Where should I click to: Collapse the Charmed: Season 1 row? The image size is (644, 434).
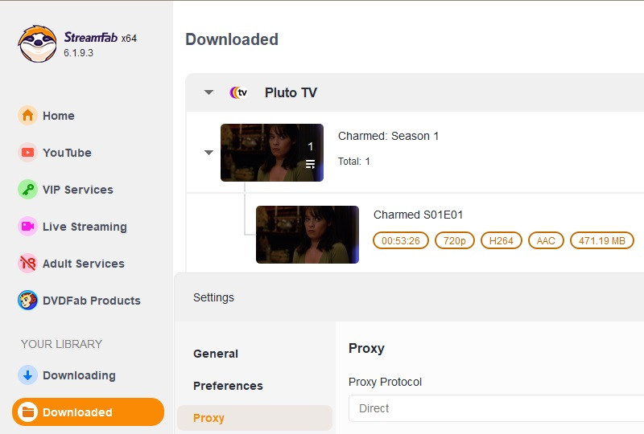(x=209, y=153)
